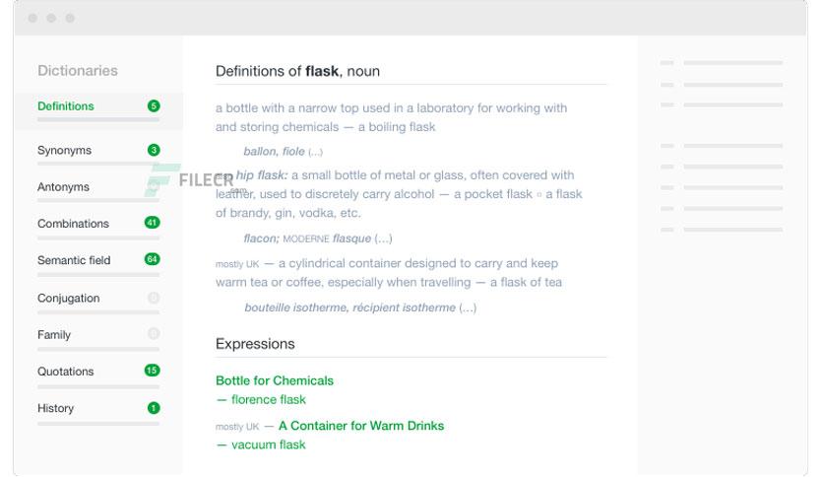Image resolution: width=823 pixels, height=477 pixels.
Task: Click the greyed-out badge beside Conjugation
Action: [x=154, y=298]
